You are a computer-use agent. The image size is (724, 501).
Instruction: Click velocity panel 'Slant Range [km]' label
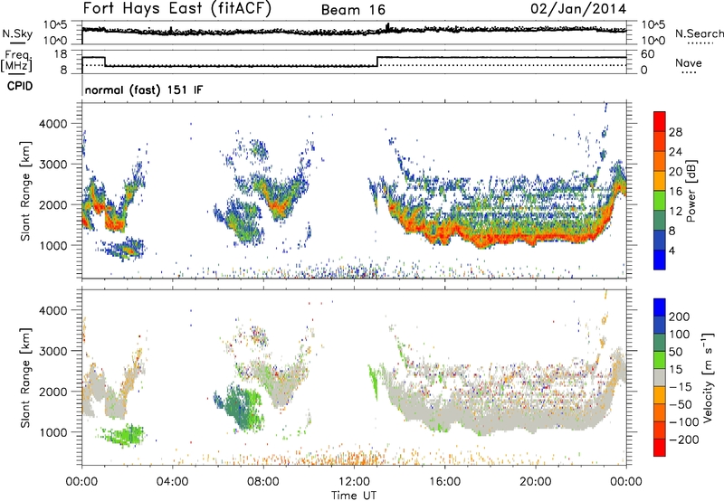pos(25,378)
